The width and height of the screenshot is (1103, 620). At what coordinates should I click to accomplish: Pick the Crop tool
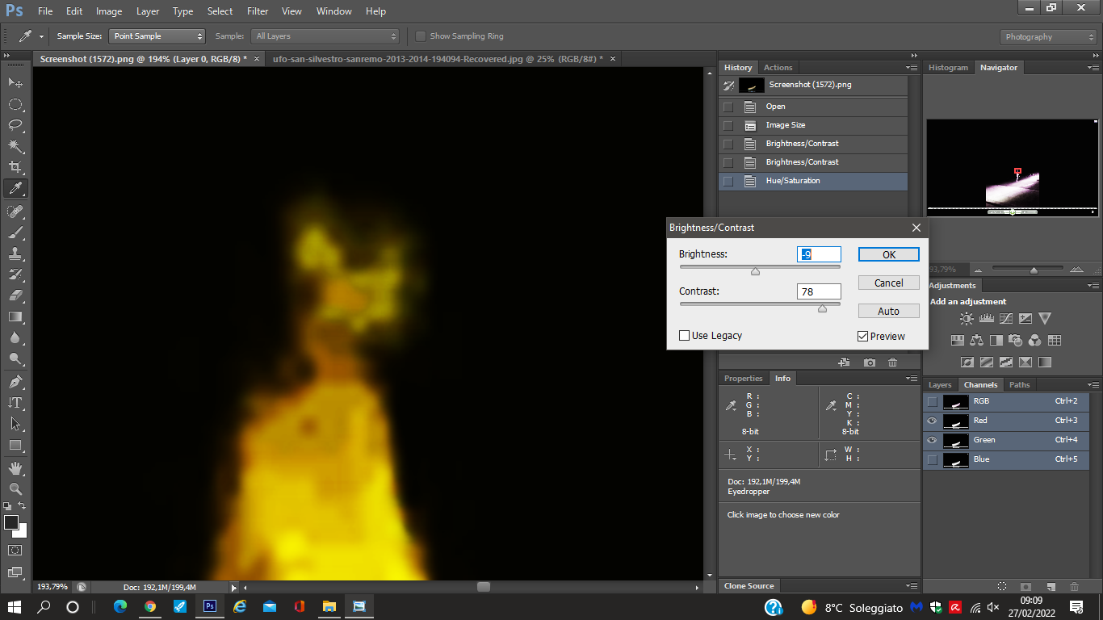[15, 167]
